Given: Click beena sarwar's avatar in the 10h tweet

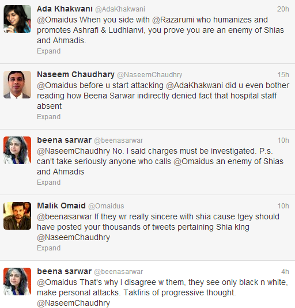Looking at the screenshot, I should [17, 150].
